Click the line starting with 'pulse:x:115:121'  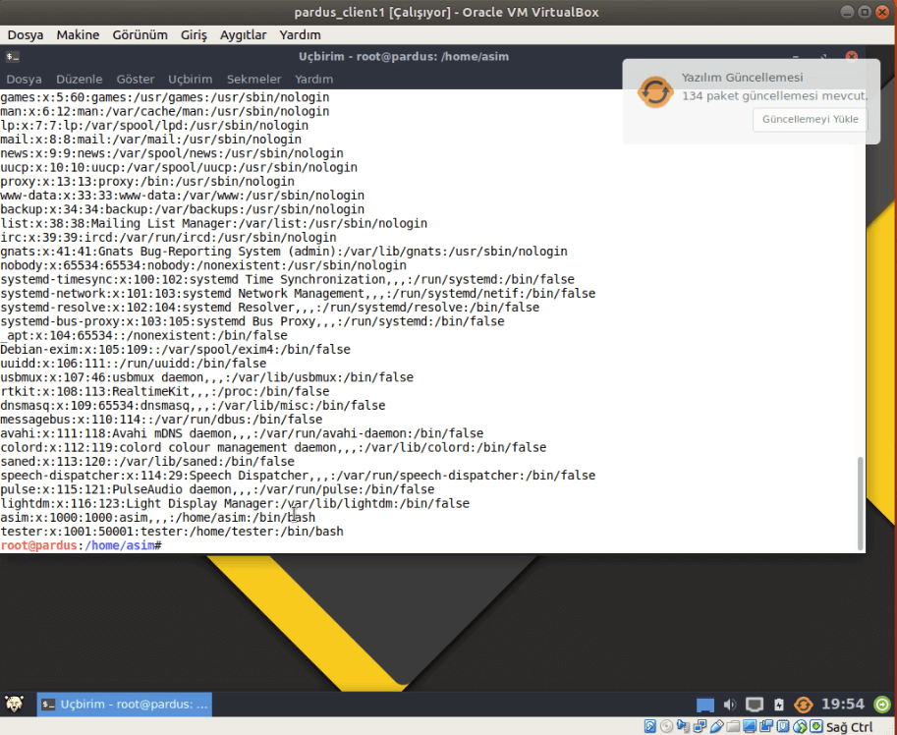pos(217,489)
